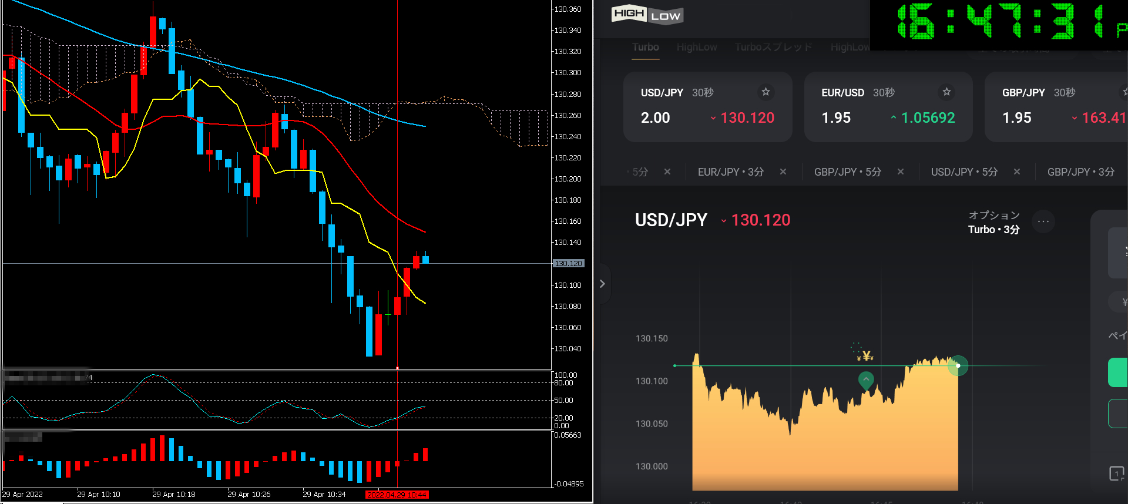Select the EUR/JPY 3分 option tab
Image resolution: width=1128 pixels, height=504 pixels.
730,172
